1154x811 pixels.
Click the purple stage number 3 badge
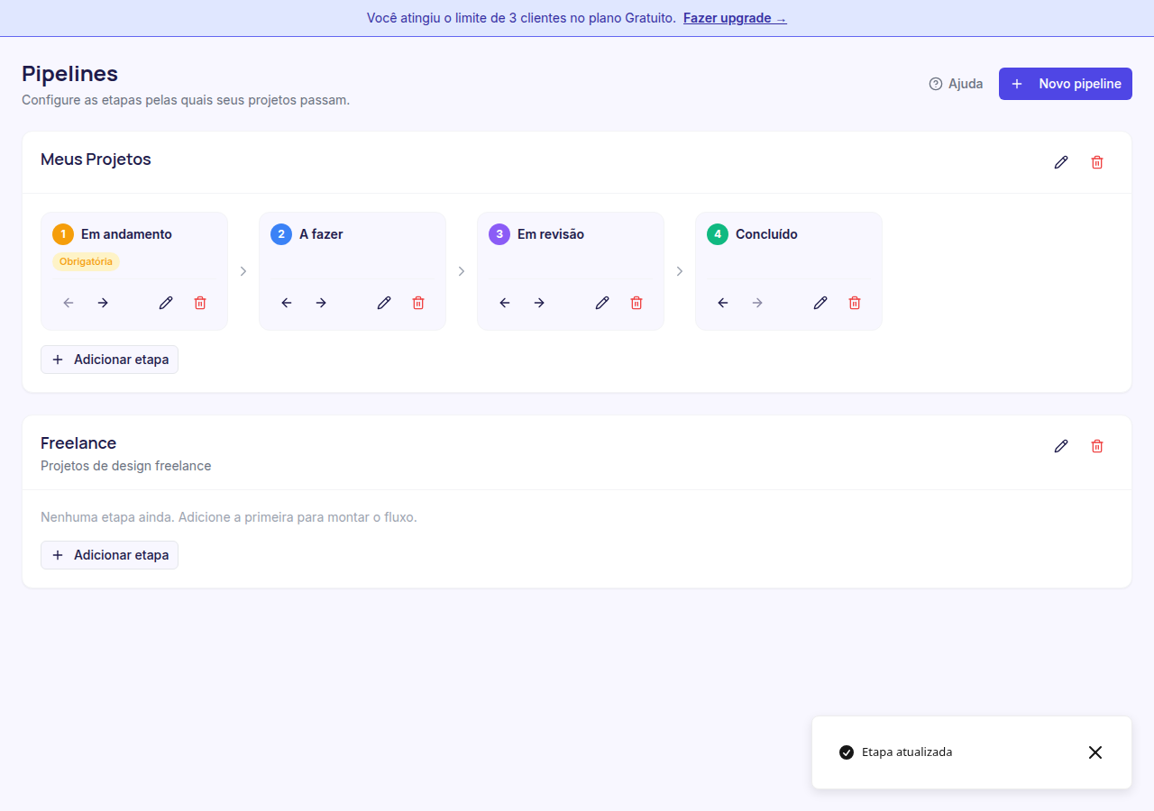(x=499, y=234)
